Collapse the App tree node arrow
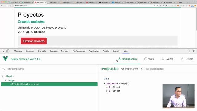The height and width of the screenshot is (111, 197). point(6,80)
